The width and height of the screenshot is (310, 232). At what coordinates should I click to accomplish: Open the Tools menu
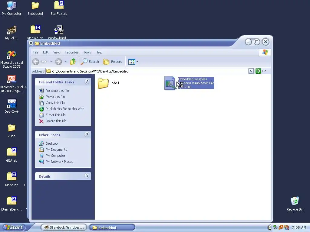coord(87,52)
